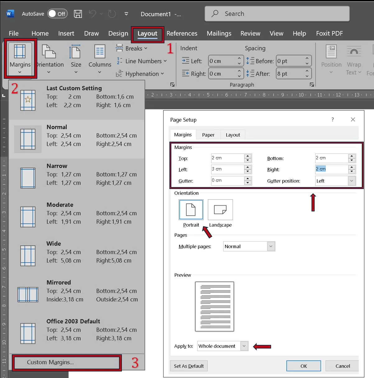Open the page Size menu
The width and height of the screenshot is (374, 378).
[x=76, y=59]
